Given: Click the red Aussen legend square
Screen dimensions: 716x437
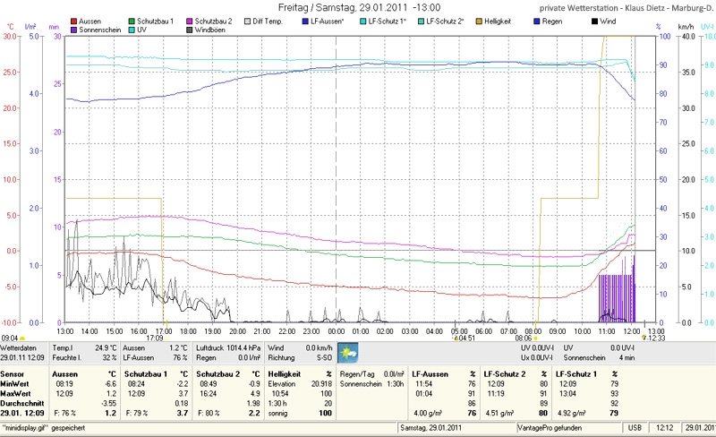Looking at the screenshot, I should tap(73, 20).
